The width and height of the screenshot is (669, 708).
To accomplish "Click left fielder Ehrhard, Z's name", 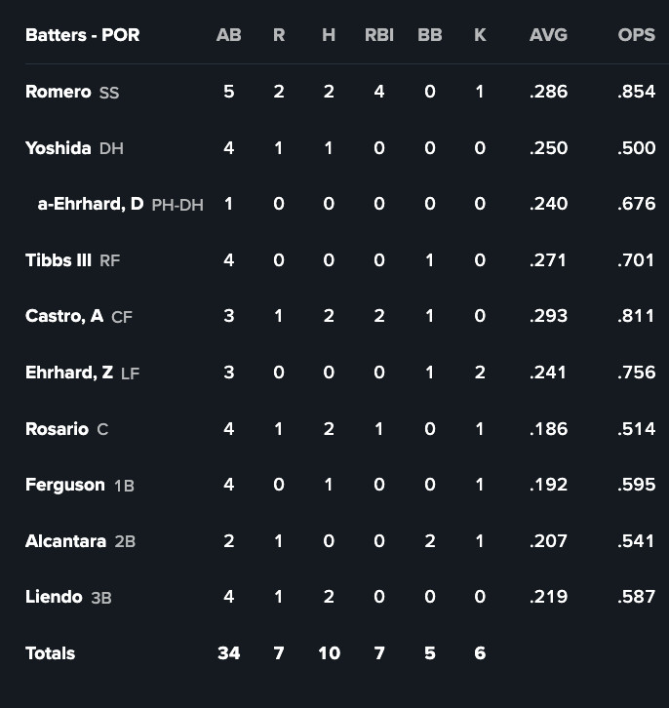I will [x=69, y=373].
